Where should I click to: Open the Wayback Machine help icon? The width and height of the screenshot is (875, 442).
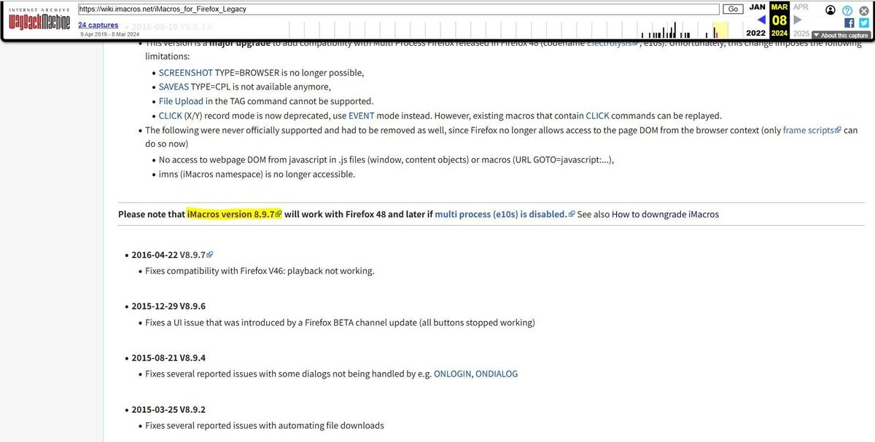(x=847, y=10)
